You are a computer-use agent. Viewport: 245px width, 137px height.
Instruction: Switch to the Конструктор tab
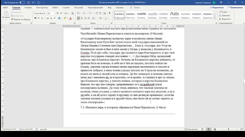point(42,8)
